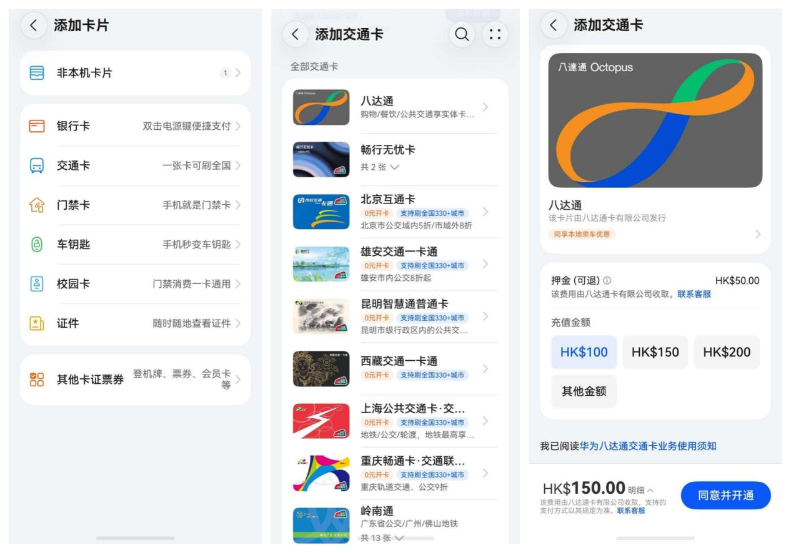Image resolution: width=791 pixels, height=553 pixels.
Task: Open search in 添加交通卡 list
Action: pos(462,34)
